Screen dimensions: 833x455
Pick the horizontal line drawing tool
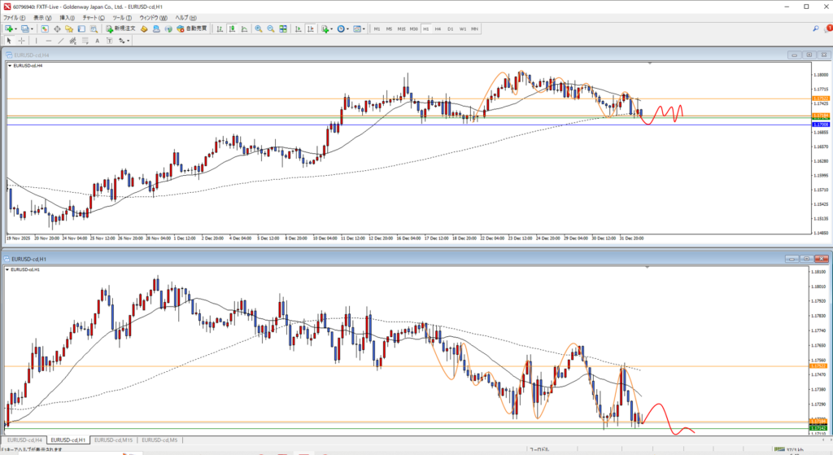pos(50,40)
